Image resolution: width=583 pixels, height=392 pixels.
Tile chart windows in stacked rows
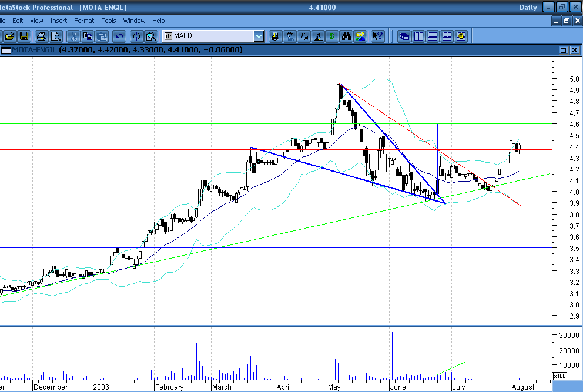tap(433, 36)
